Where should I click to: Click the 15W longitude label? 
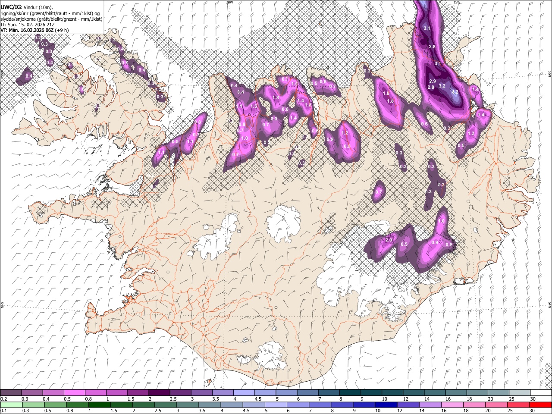(456, 2)
